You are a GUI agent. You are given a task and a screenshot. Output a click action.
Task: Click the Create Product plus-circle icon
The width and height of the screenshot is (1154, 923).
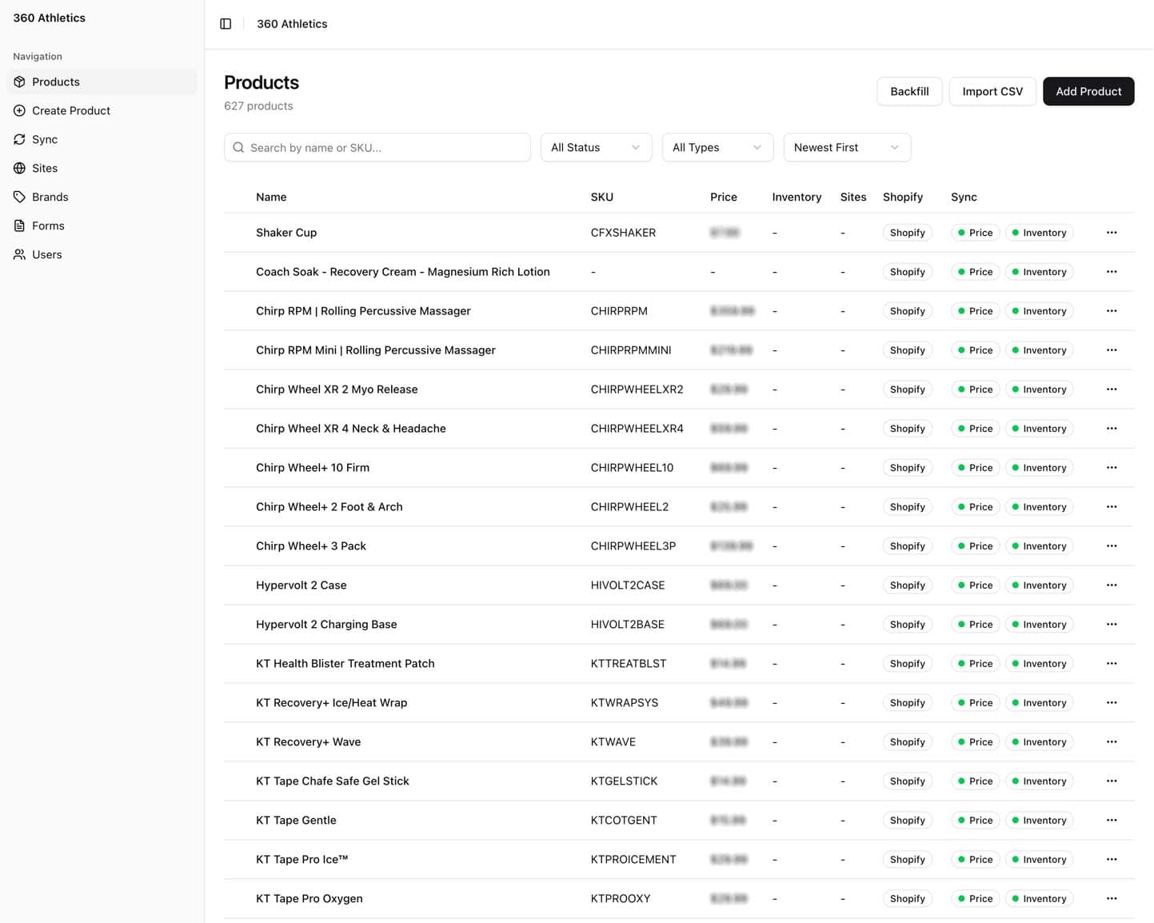pos(19,110)
